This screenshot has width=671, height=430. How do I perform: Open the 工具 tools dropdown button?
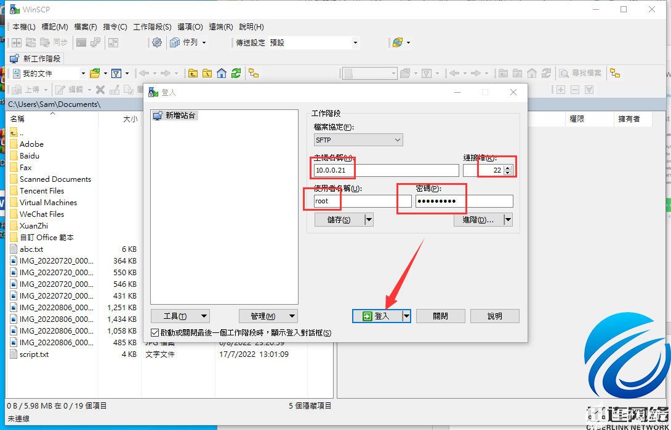click(180, 316)
